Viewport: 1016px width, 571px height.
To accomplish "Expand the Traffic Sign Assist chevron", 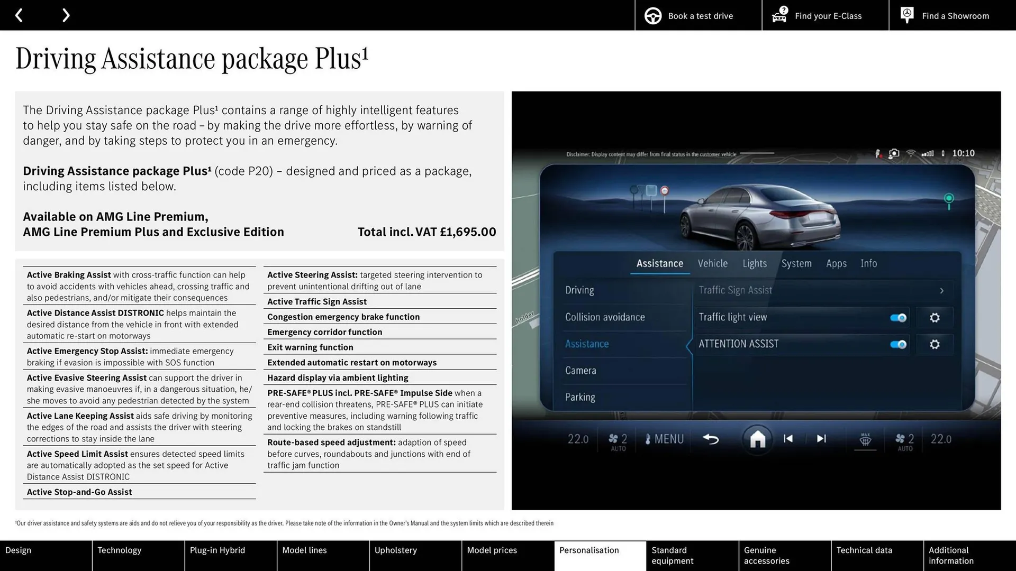I will pos(941,290).
